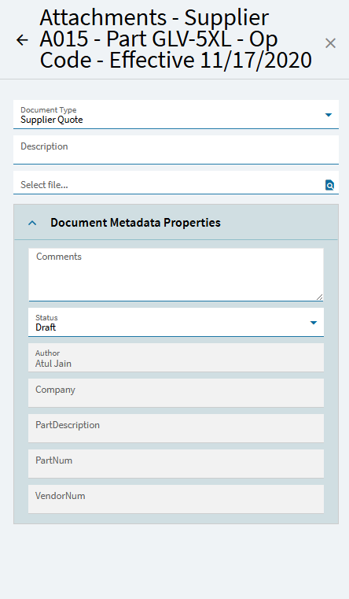Click the PartDescription field
This screenshot has height=599, width=349.
coord(176,428)
